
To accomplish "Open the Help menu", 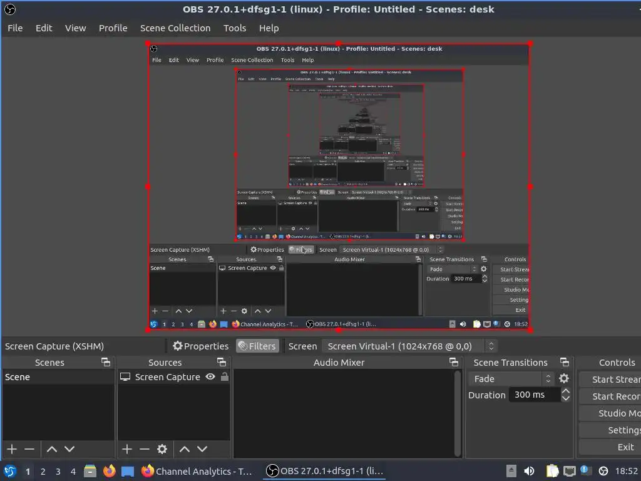I will coord(269,28).
